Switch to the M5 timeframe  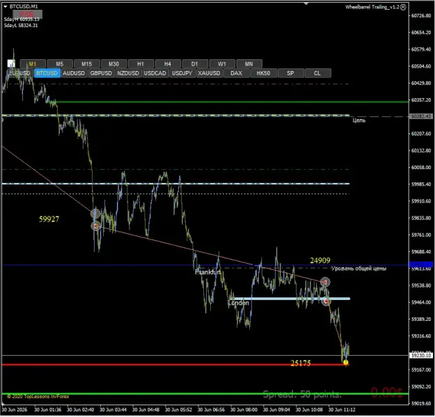60,64
